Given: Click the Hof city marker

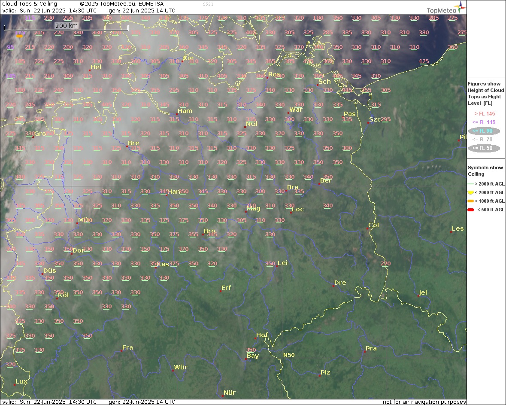Looking at the screenshot, I should [x=255, y=338].
